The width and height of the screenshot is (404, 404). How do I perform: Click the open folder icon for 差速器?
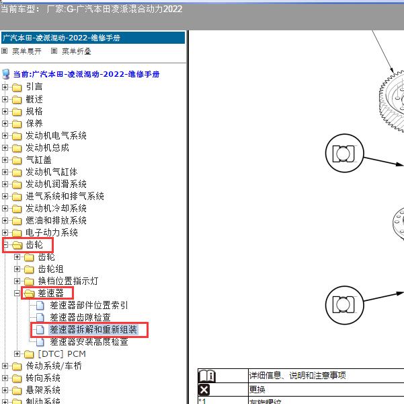29,294
